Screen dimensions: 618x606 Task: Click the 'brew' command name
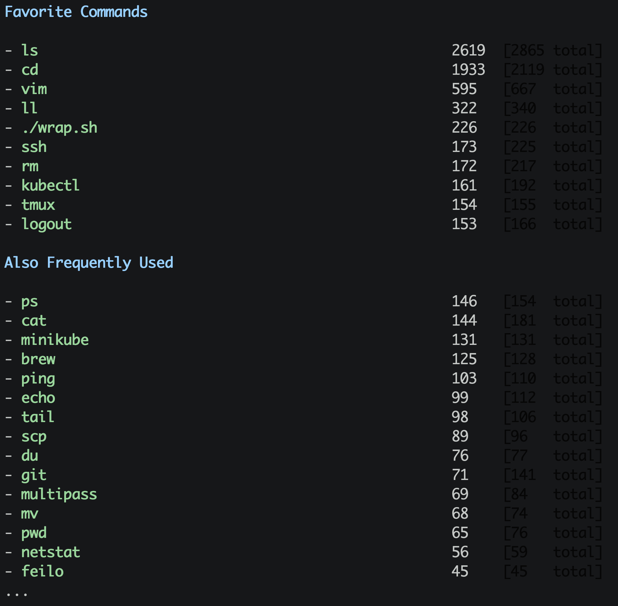click(x=38, y=359)
